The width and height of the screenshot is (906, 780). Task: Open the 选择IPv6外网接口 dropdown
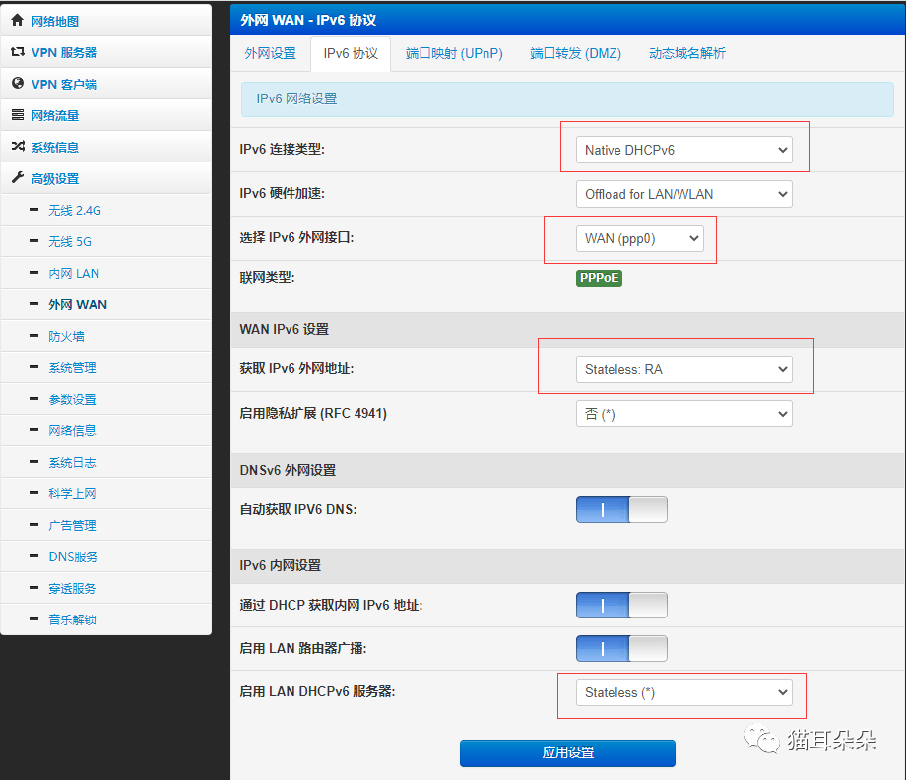641,238
